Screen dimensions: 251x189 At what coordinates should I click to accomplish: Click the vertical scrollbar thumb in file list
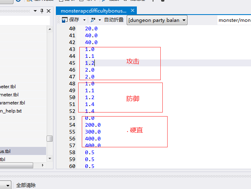point(49,138)
